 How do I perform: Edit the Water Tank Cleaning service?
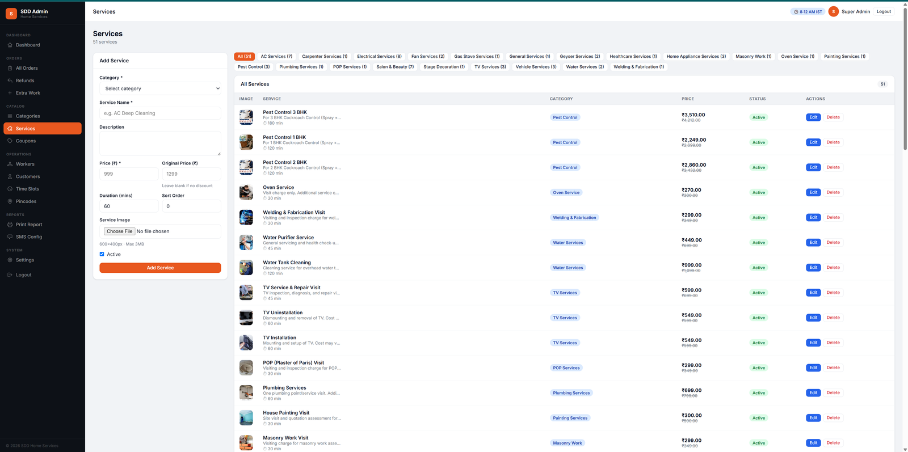tap(813, 268)
